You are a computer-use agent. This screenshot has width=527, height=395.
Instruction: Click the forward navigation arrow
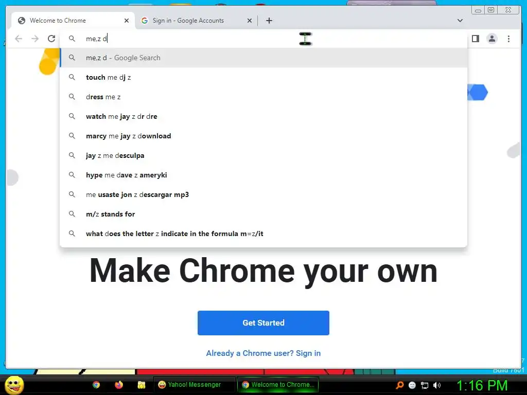coord(35,39)
